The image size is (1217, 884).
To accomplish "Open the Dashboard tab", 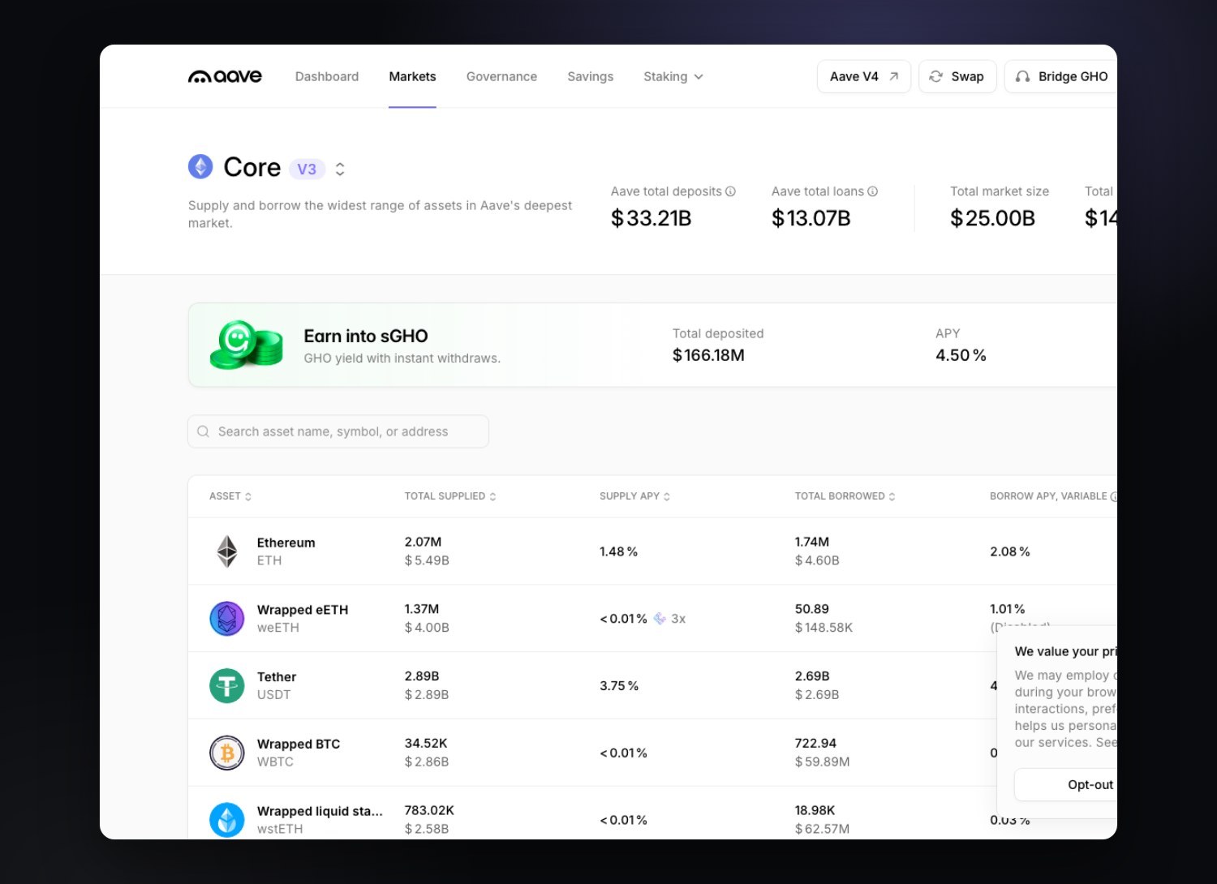I will click(327, 76).
